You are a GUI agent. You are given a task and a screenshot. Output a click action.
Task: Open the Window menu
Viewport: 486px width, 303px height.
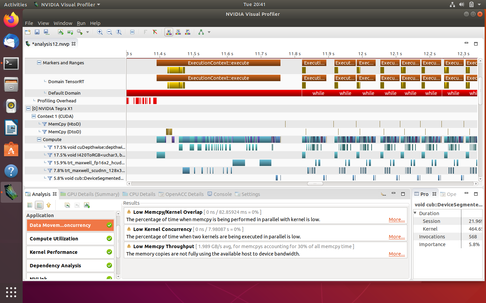[x=63, y=23]
